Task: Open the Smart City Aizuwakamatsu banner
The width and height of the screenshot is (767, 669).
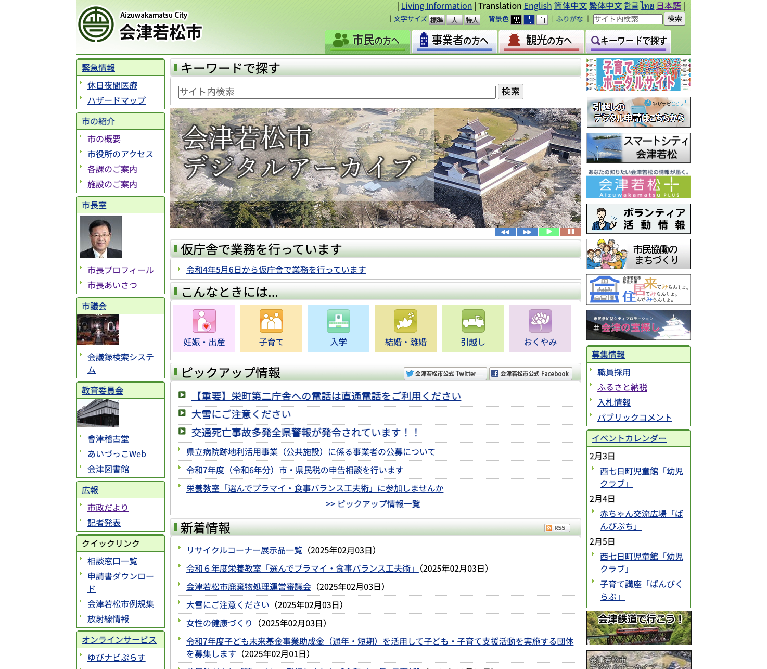Action: point(638,148)
